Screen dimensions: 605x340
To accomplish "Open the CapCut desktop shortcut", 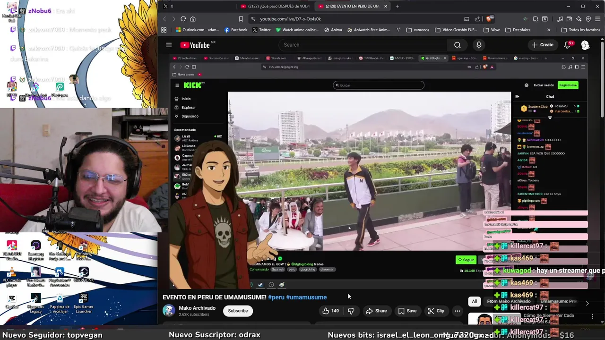I will (x=12, y=301).
